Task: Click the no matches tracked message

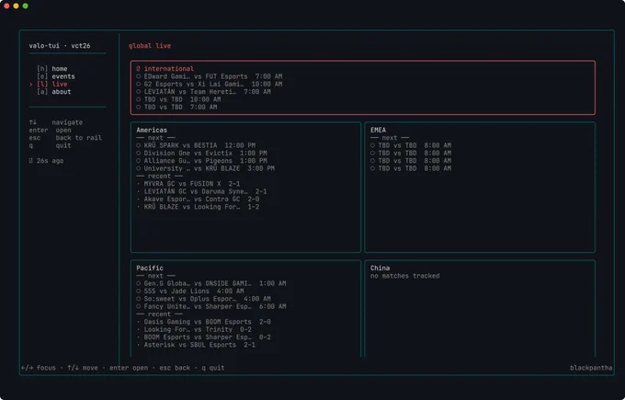Action: point(405,276)
